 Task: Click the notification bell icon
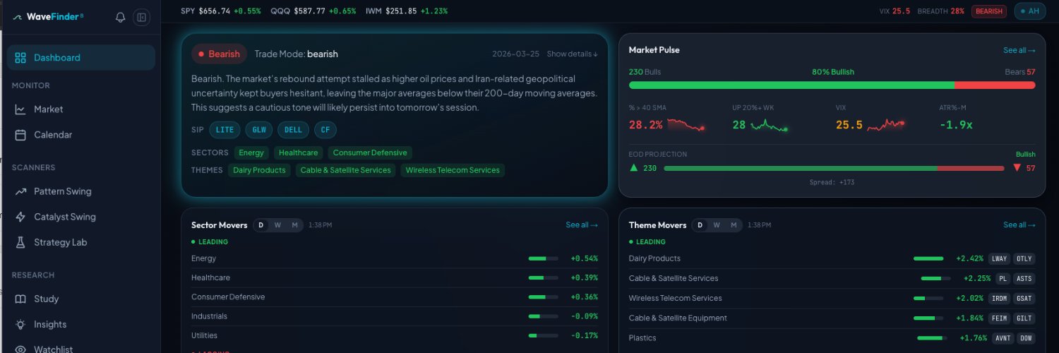click(x=121, y=17)
